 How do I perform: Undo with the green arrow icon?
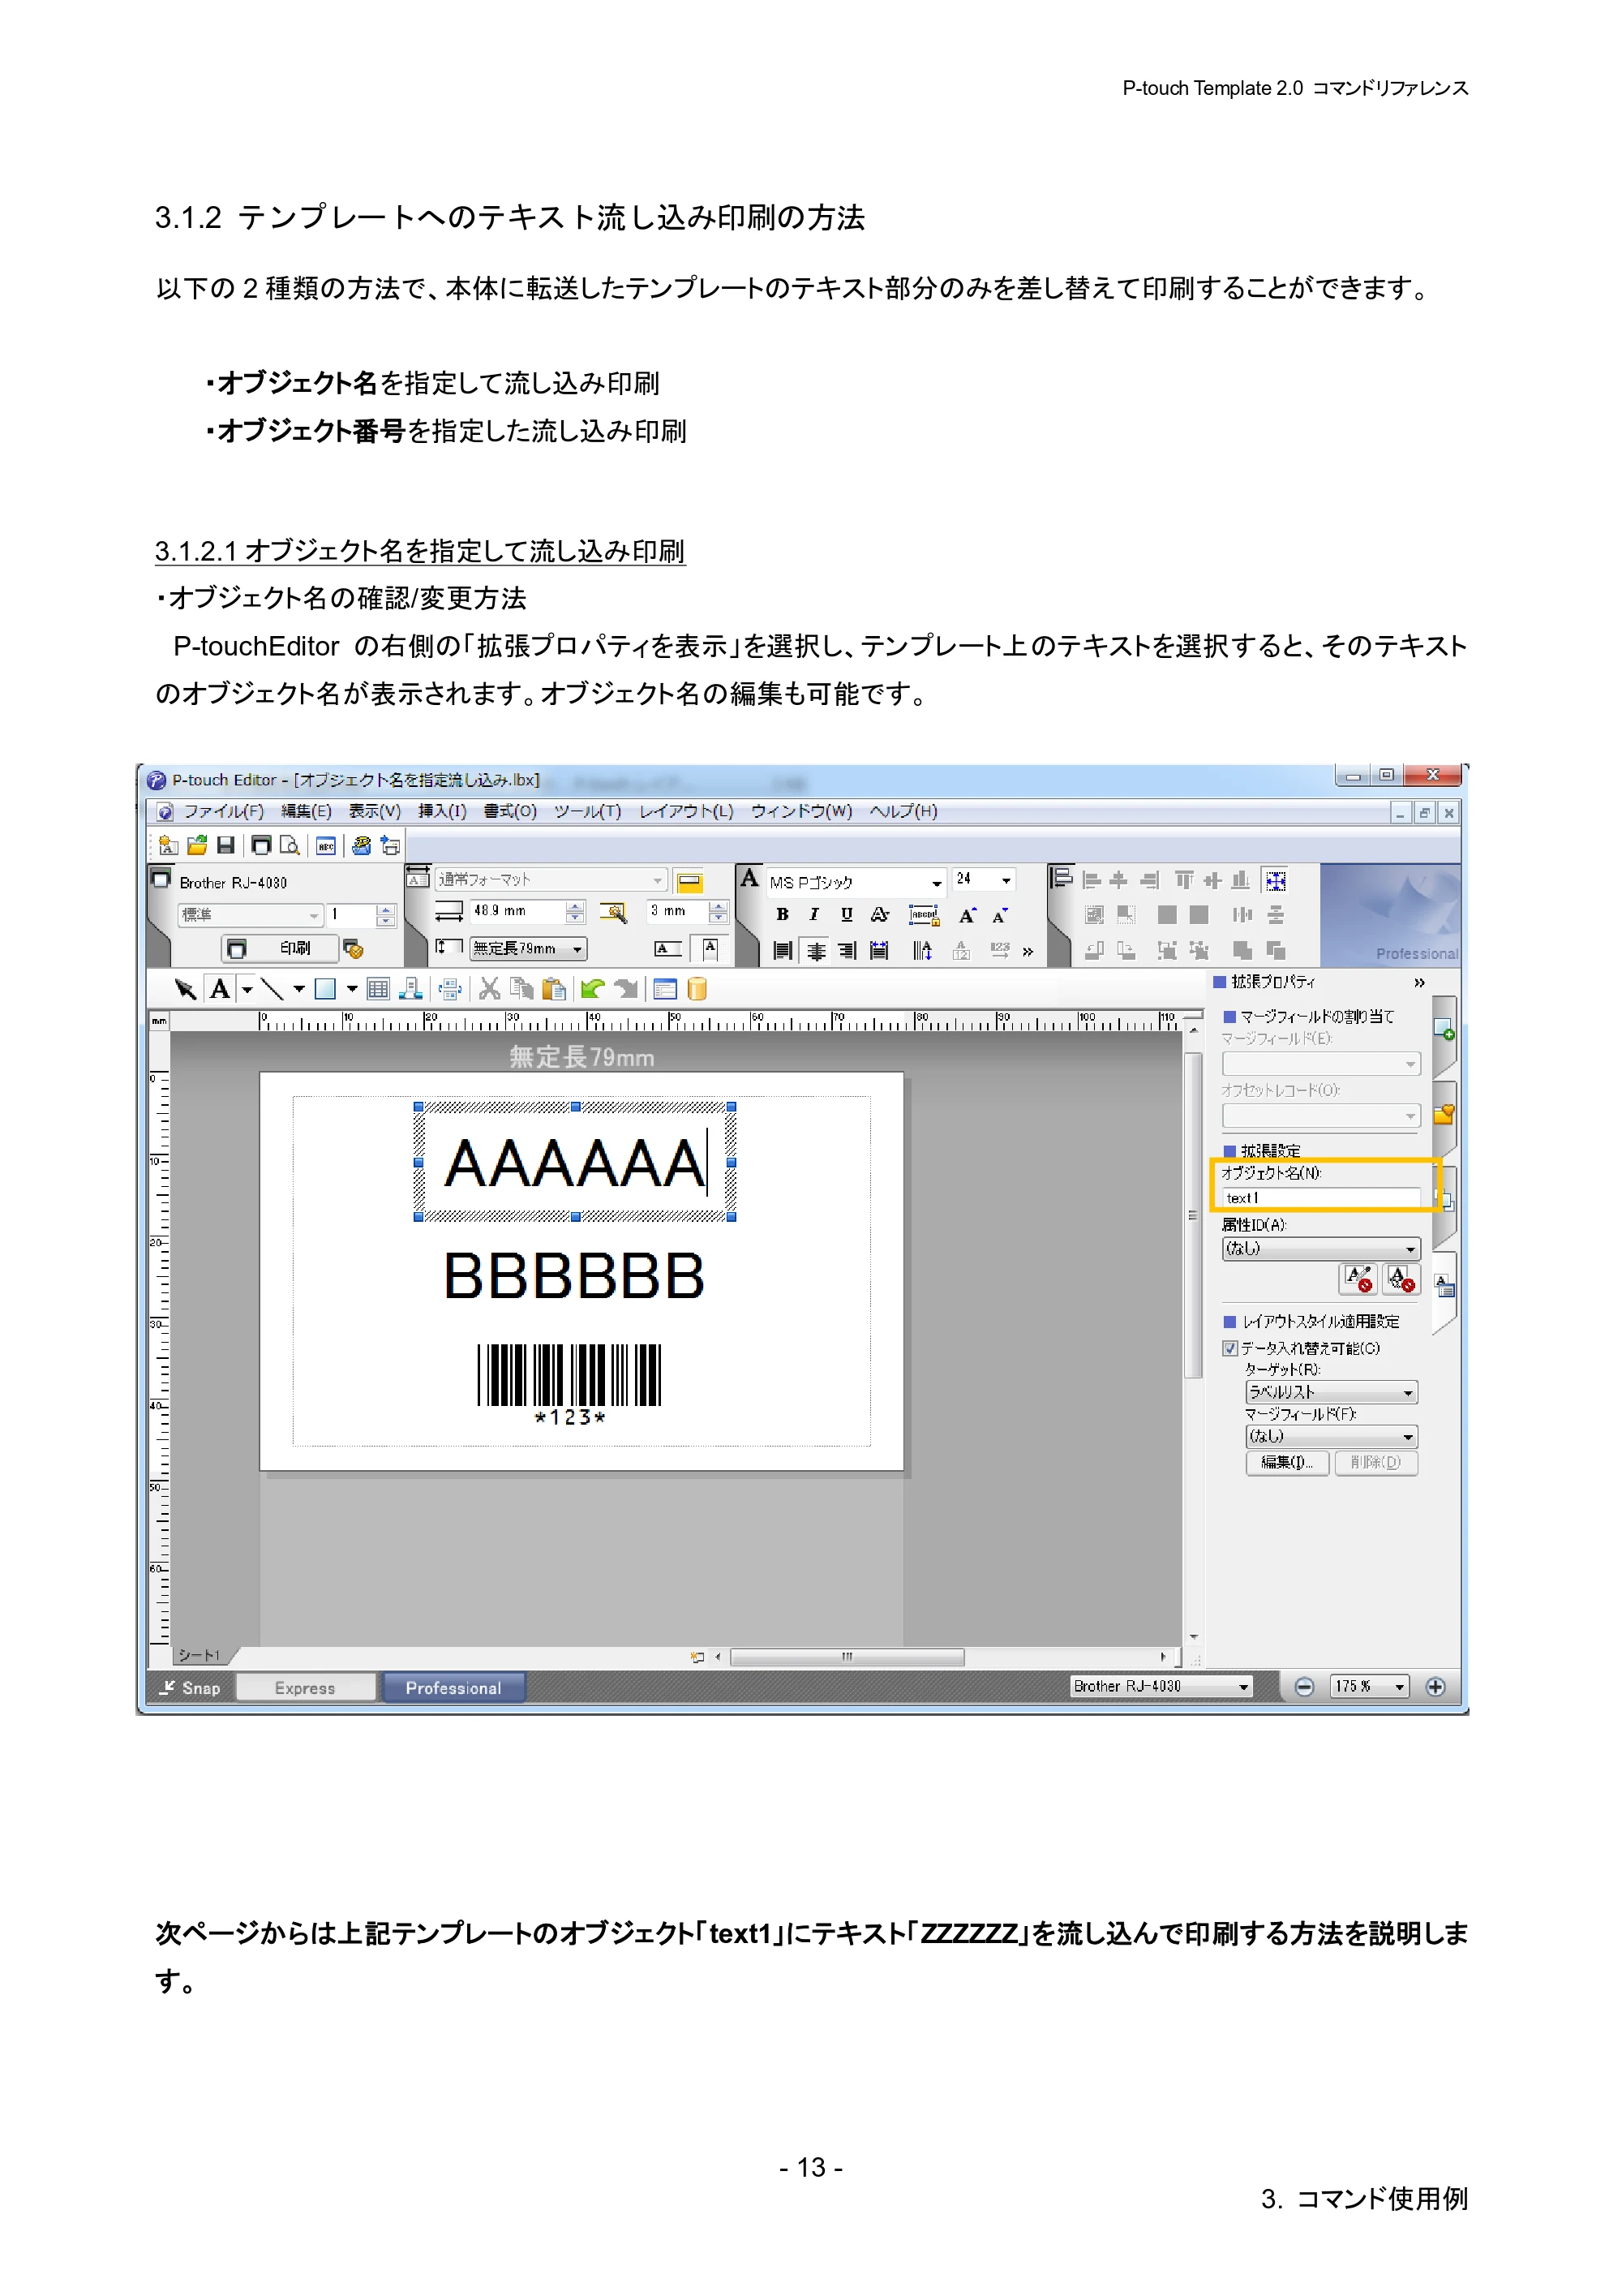click(592, 989)
